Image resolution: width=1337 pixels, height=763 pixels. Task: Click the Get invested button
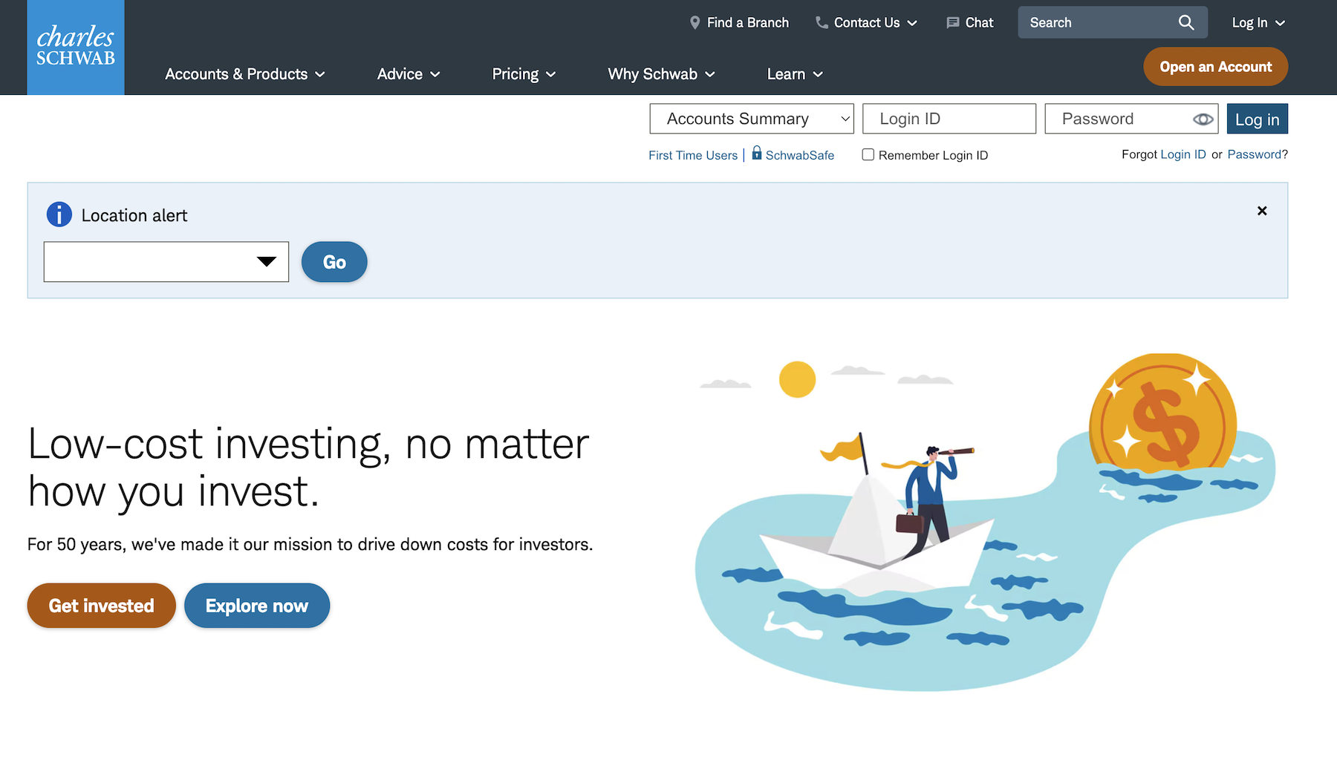click(x=102, y=606)
